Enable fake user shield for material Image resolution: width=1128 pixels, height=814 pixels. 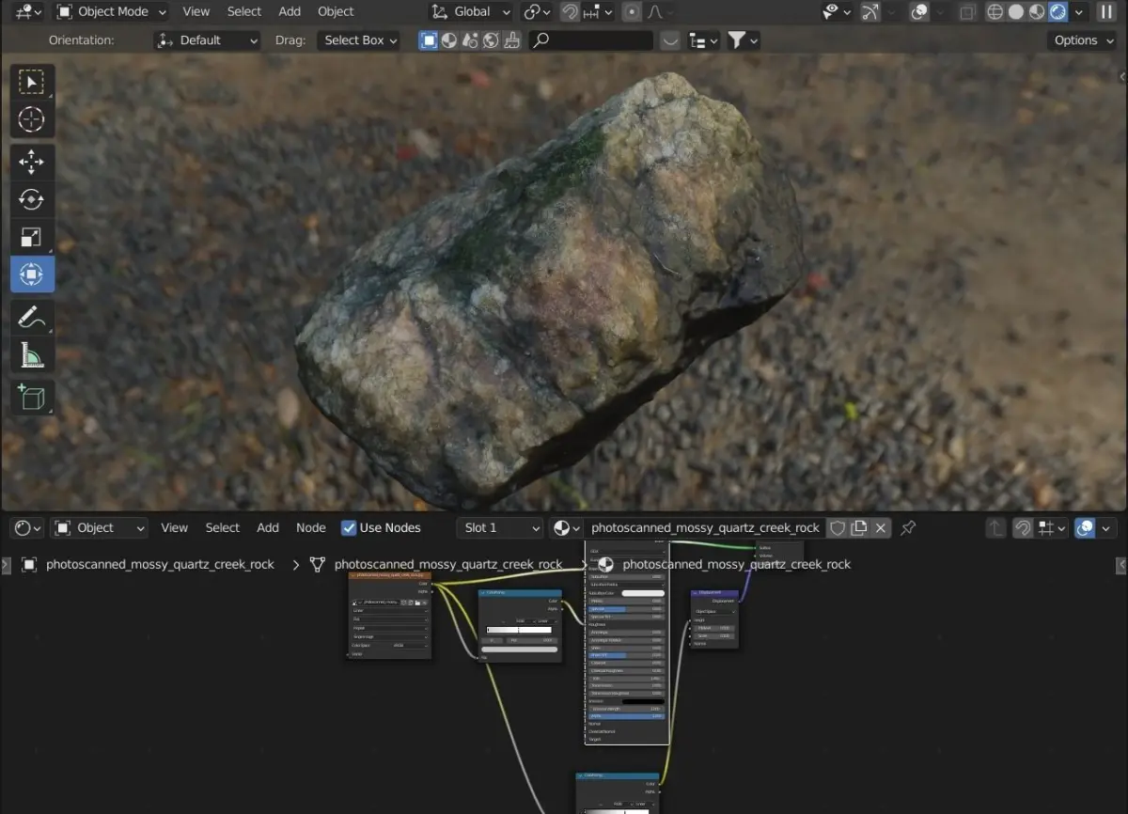pos(837,528)
